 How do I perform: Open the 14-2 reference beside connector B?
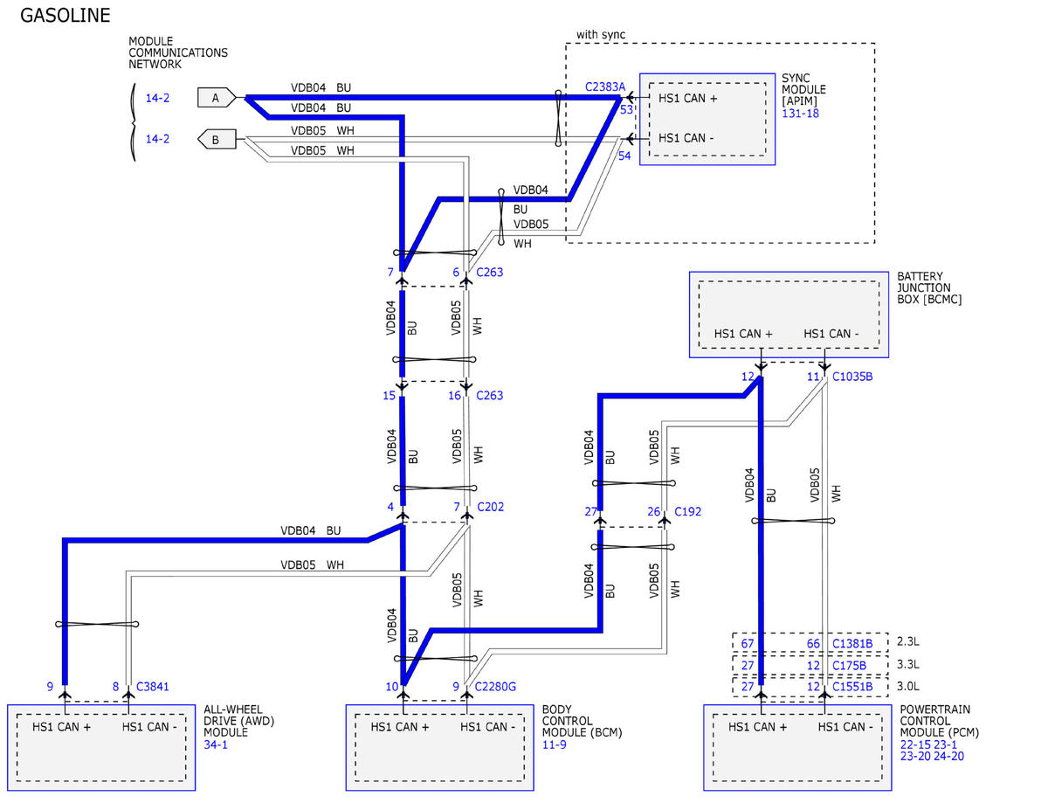(157, 139)
